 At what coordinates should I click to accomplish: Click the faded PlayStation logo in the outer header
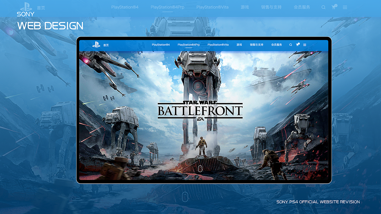point(26,7)
